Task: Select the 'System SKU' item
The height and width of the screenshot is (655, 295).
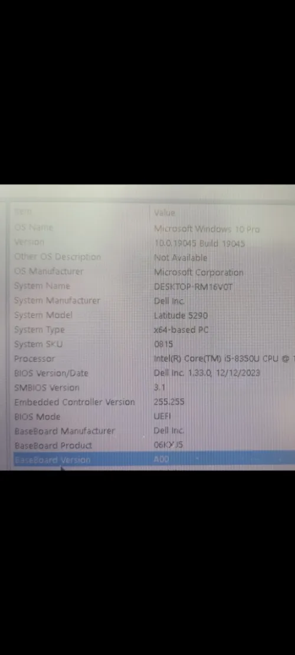Action: coord(38,344)
